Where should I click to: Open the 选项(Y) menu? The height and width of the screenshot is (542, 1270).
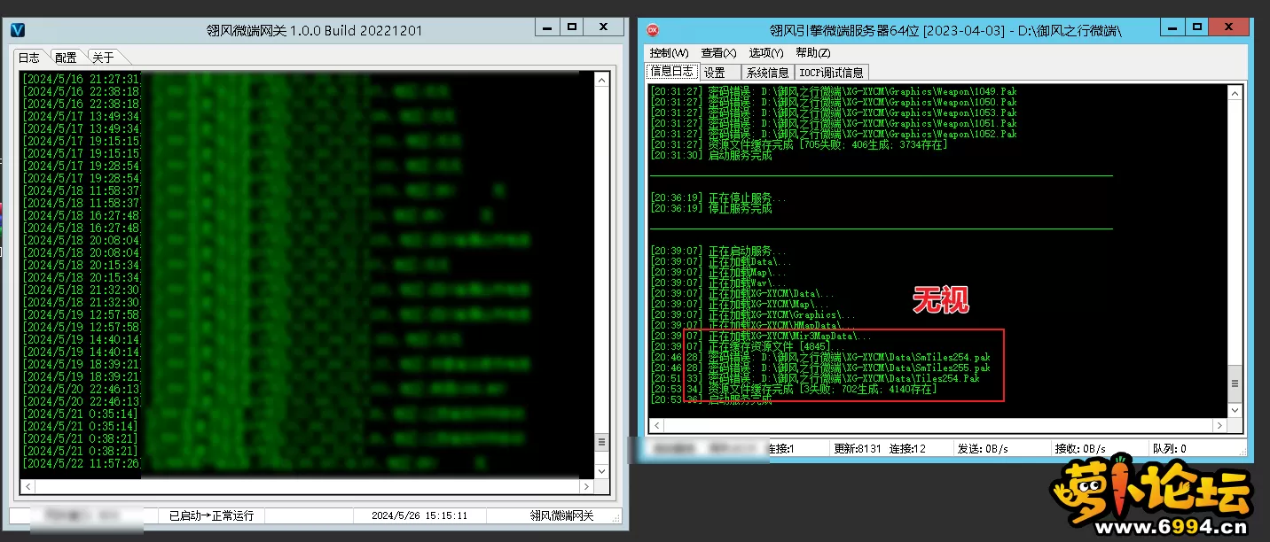[x=766, y=53]
